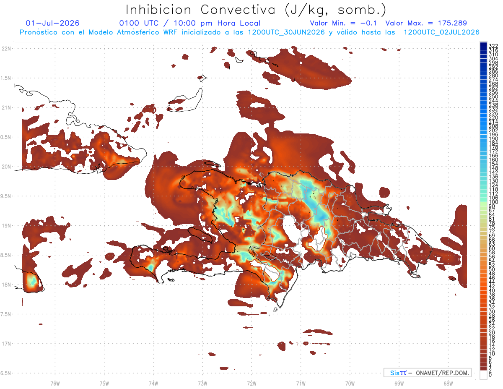Click the "71W" longitude label
The width and height of the screenshot is (503, 389).
tap(301, 383)
